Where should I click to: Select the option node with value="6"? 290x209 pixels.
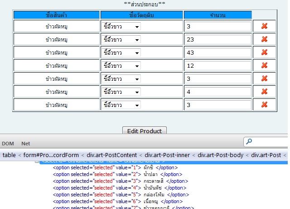[x=118, y=201]
